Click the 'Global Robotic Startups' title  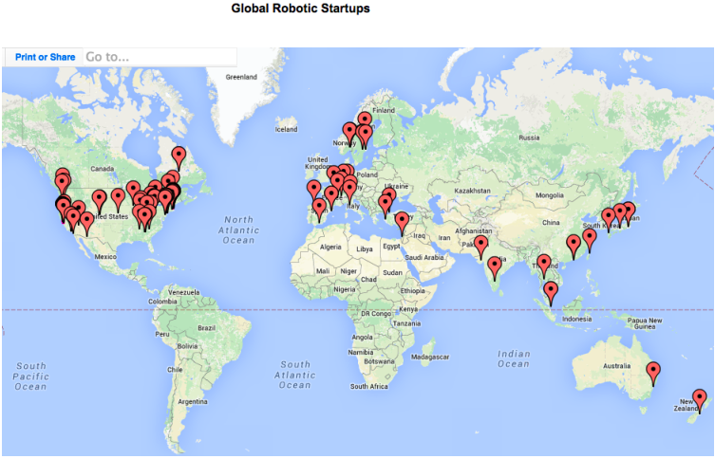coord(300,9)
